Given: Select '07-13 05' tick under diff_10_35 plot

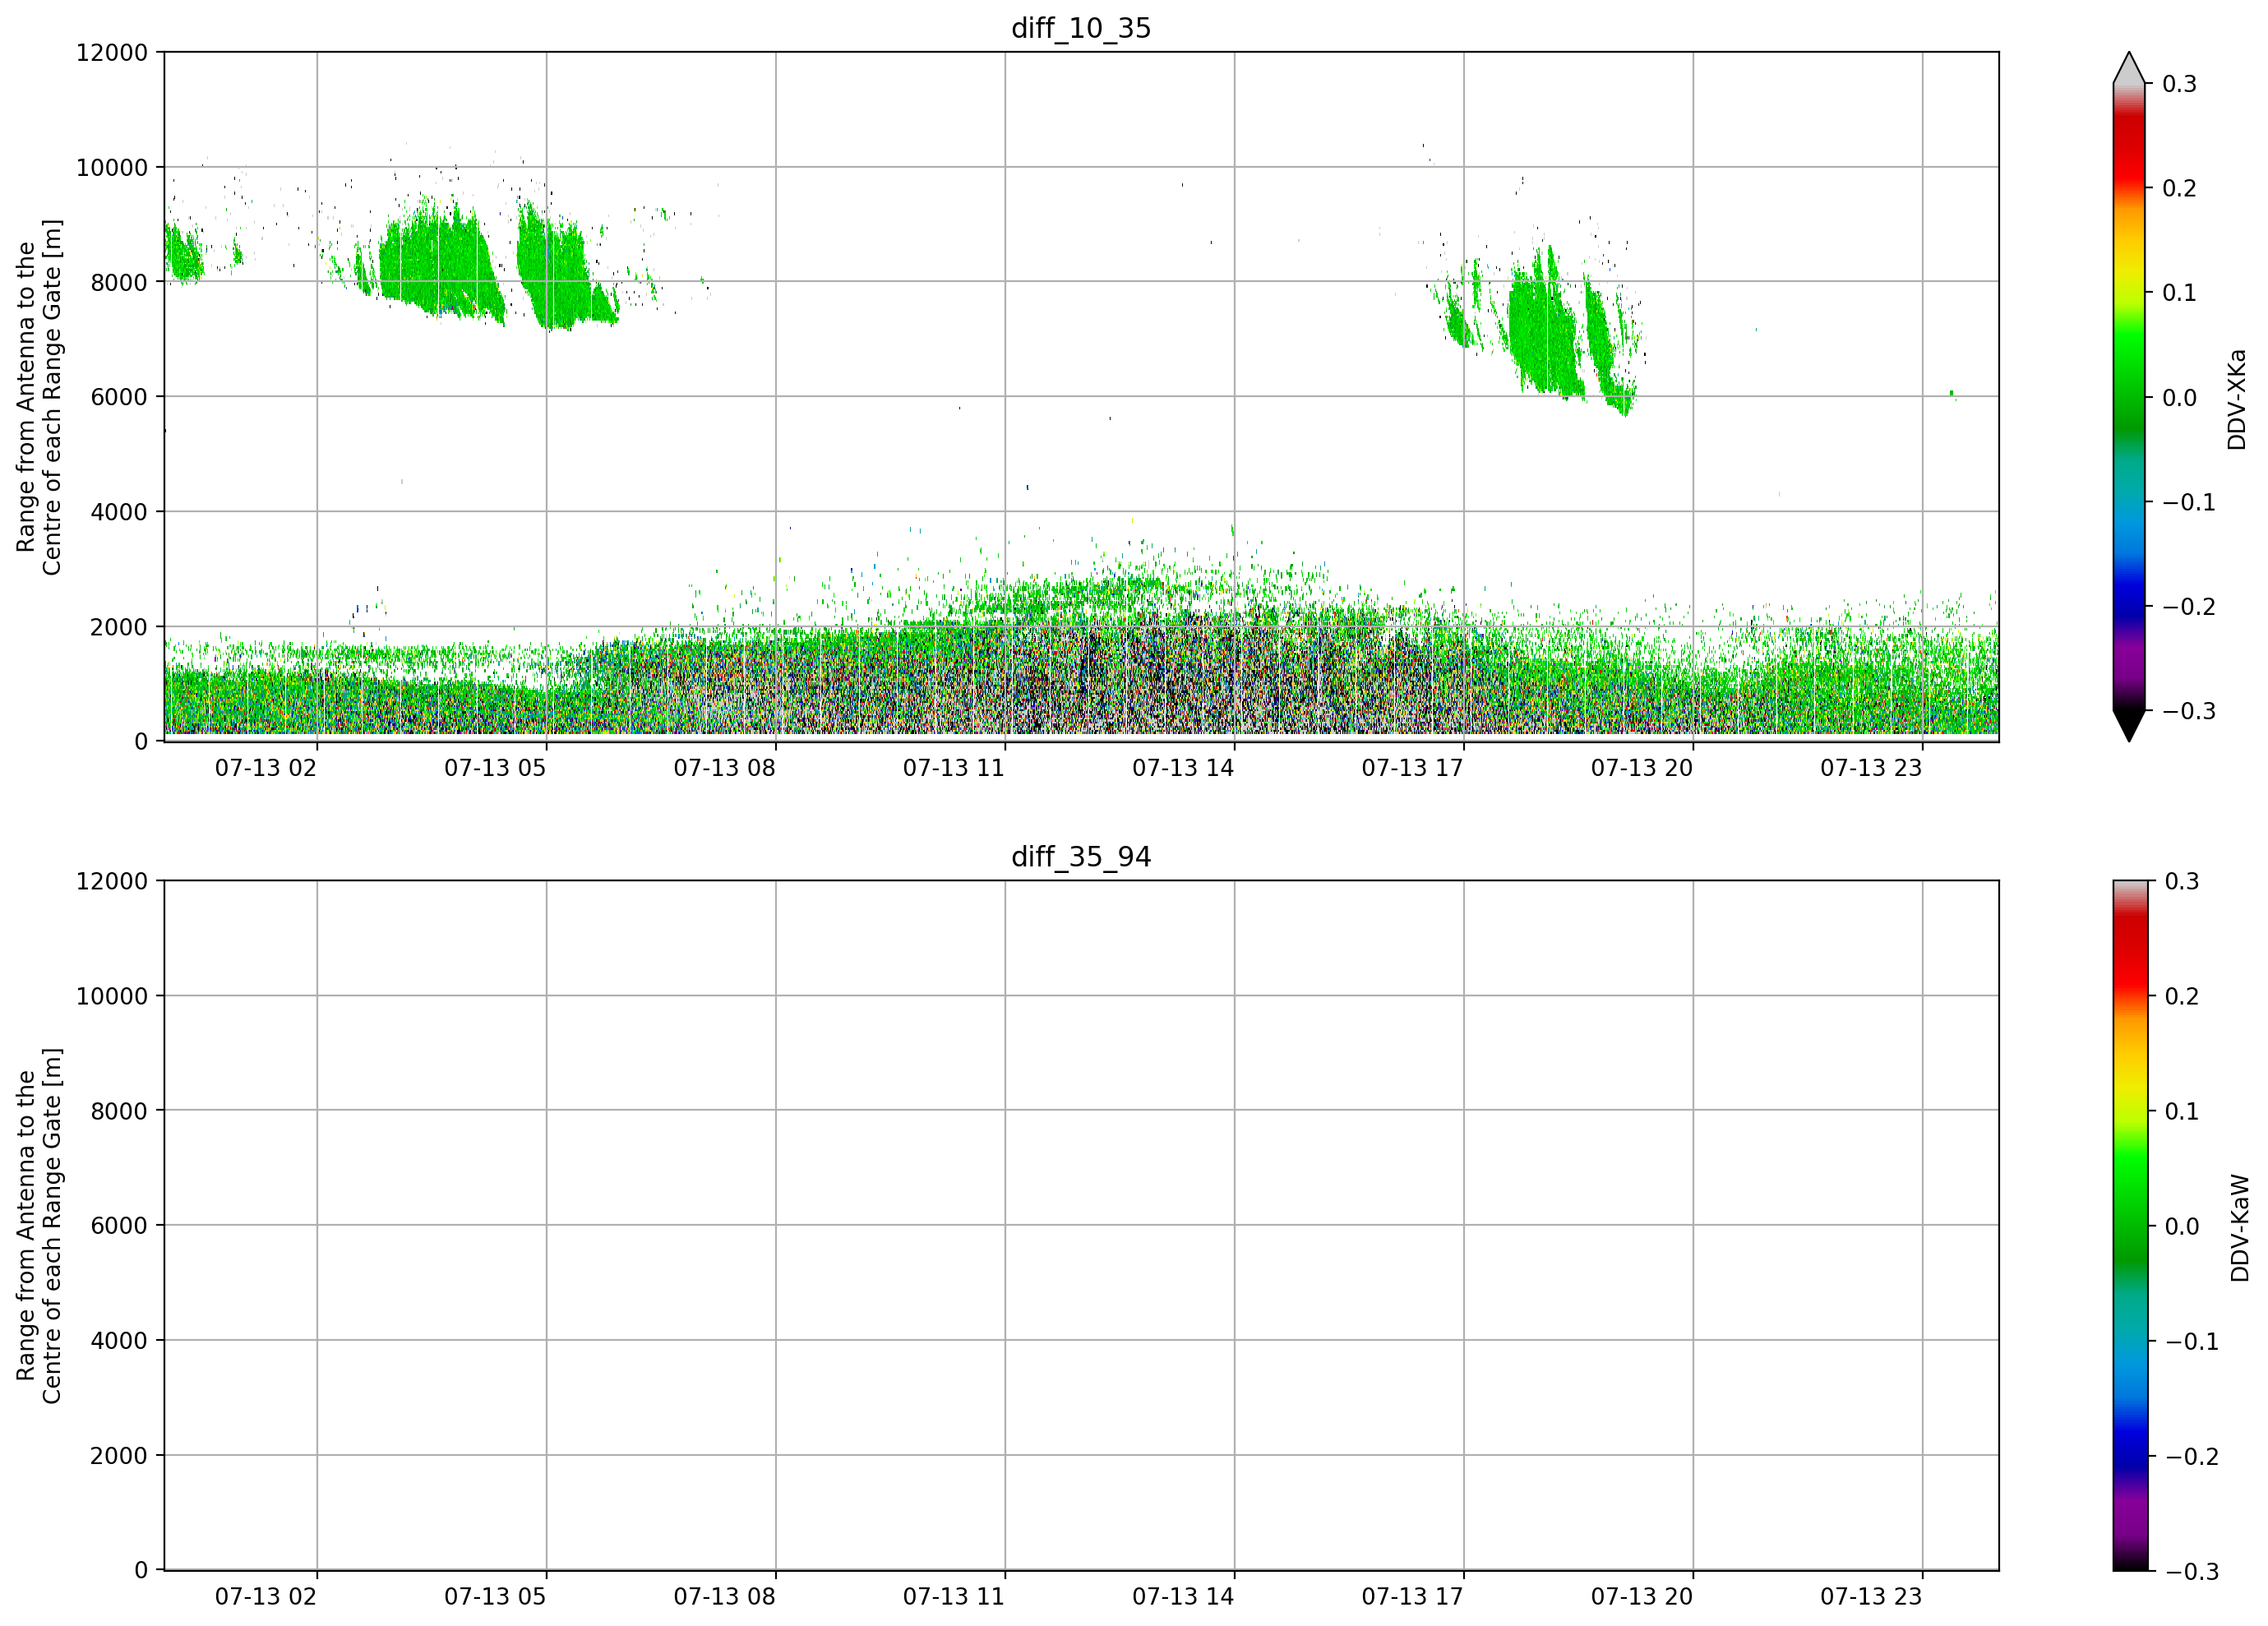Looking at the screenshot, I should point(495,768).
